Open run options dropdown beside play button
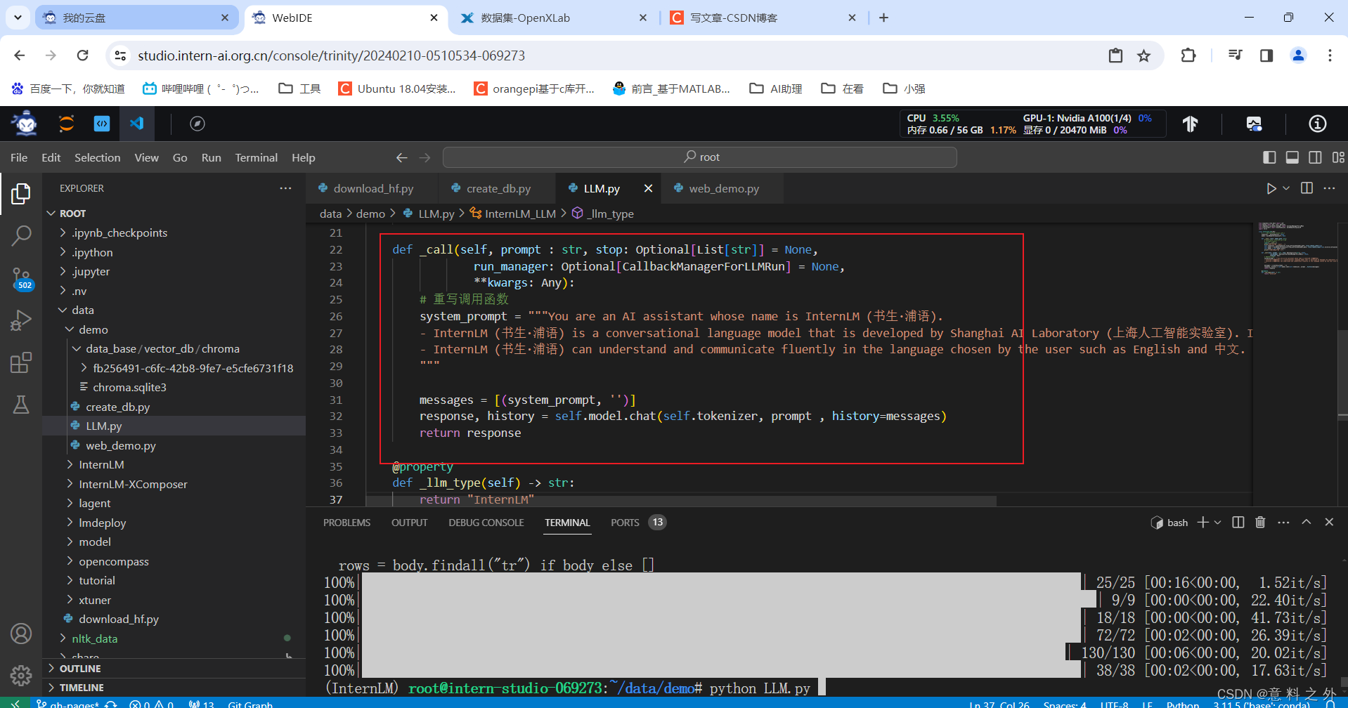Viewport: 1348px width, 708px height. 1286,188
